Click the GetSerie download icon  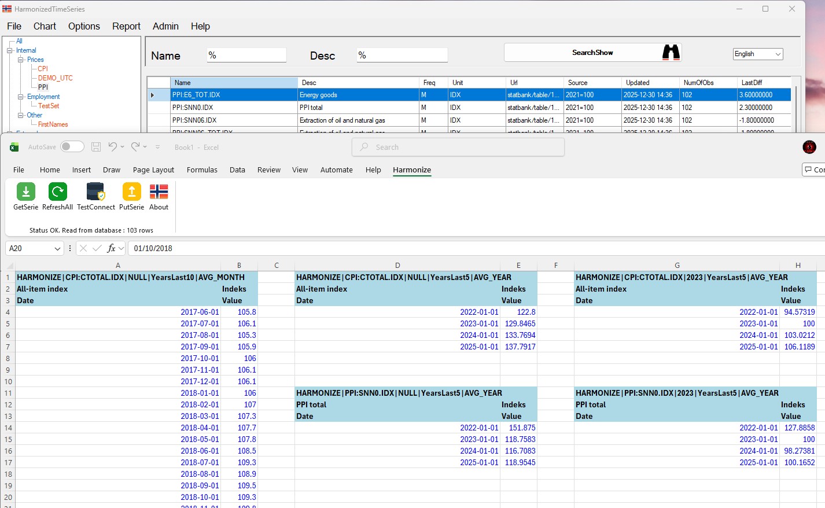pyautogui.click(x=25, y=192)
